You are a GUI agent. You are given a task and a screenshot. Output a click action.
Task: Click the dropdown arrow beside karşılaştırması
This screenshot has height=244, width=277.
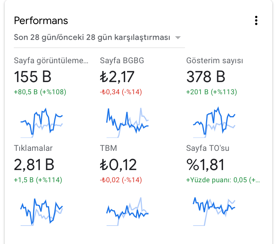coord(178,38)
